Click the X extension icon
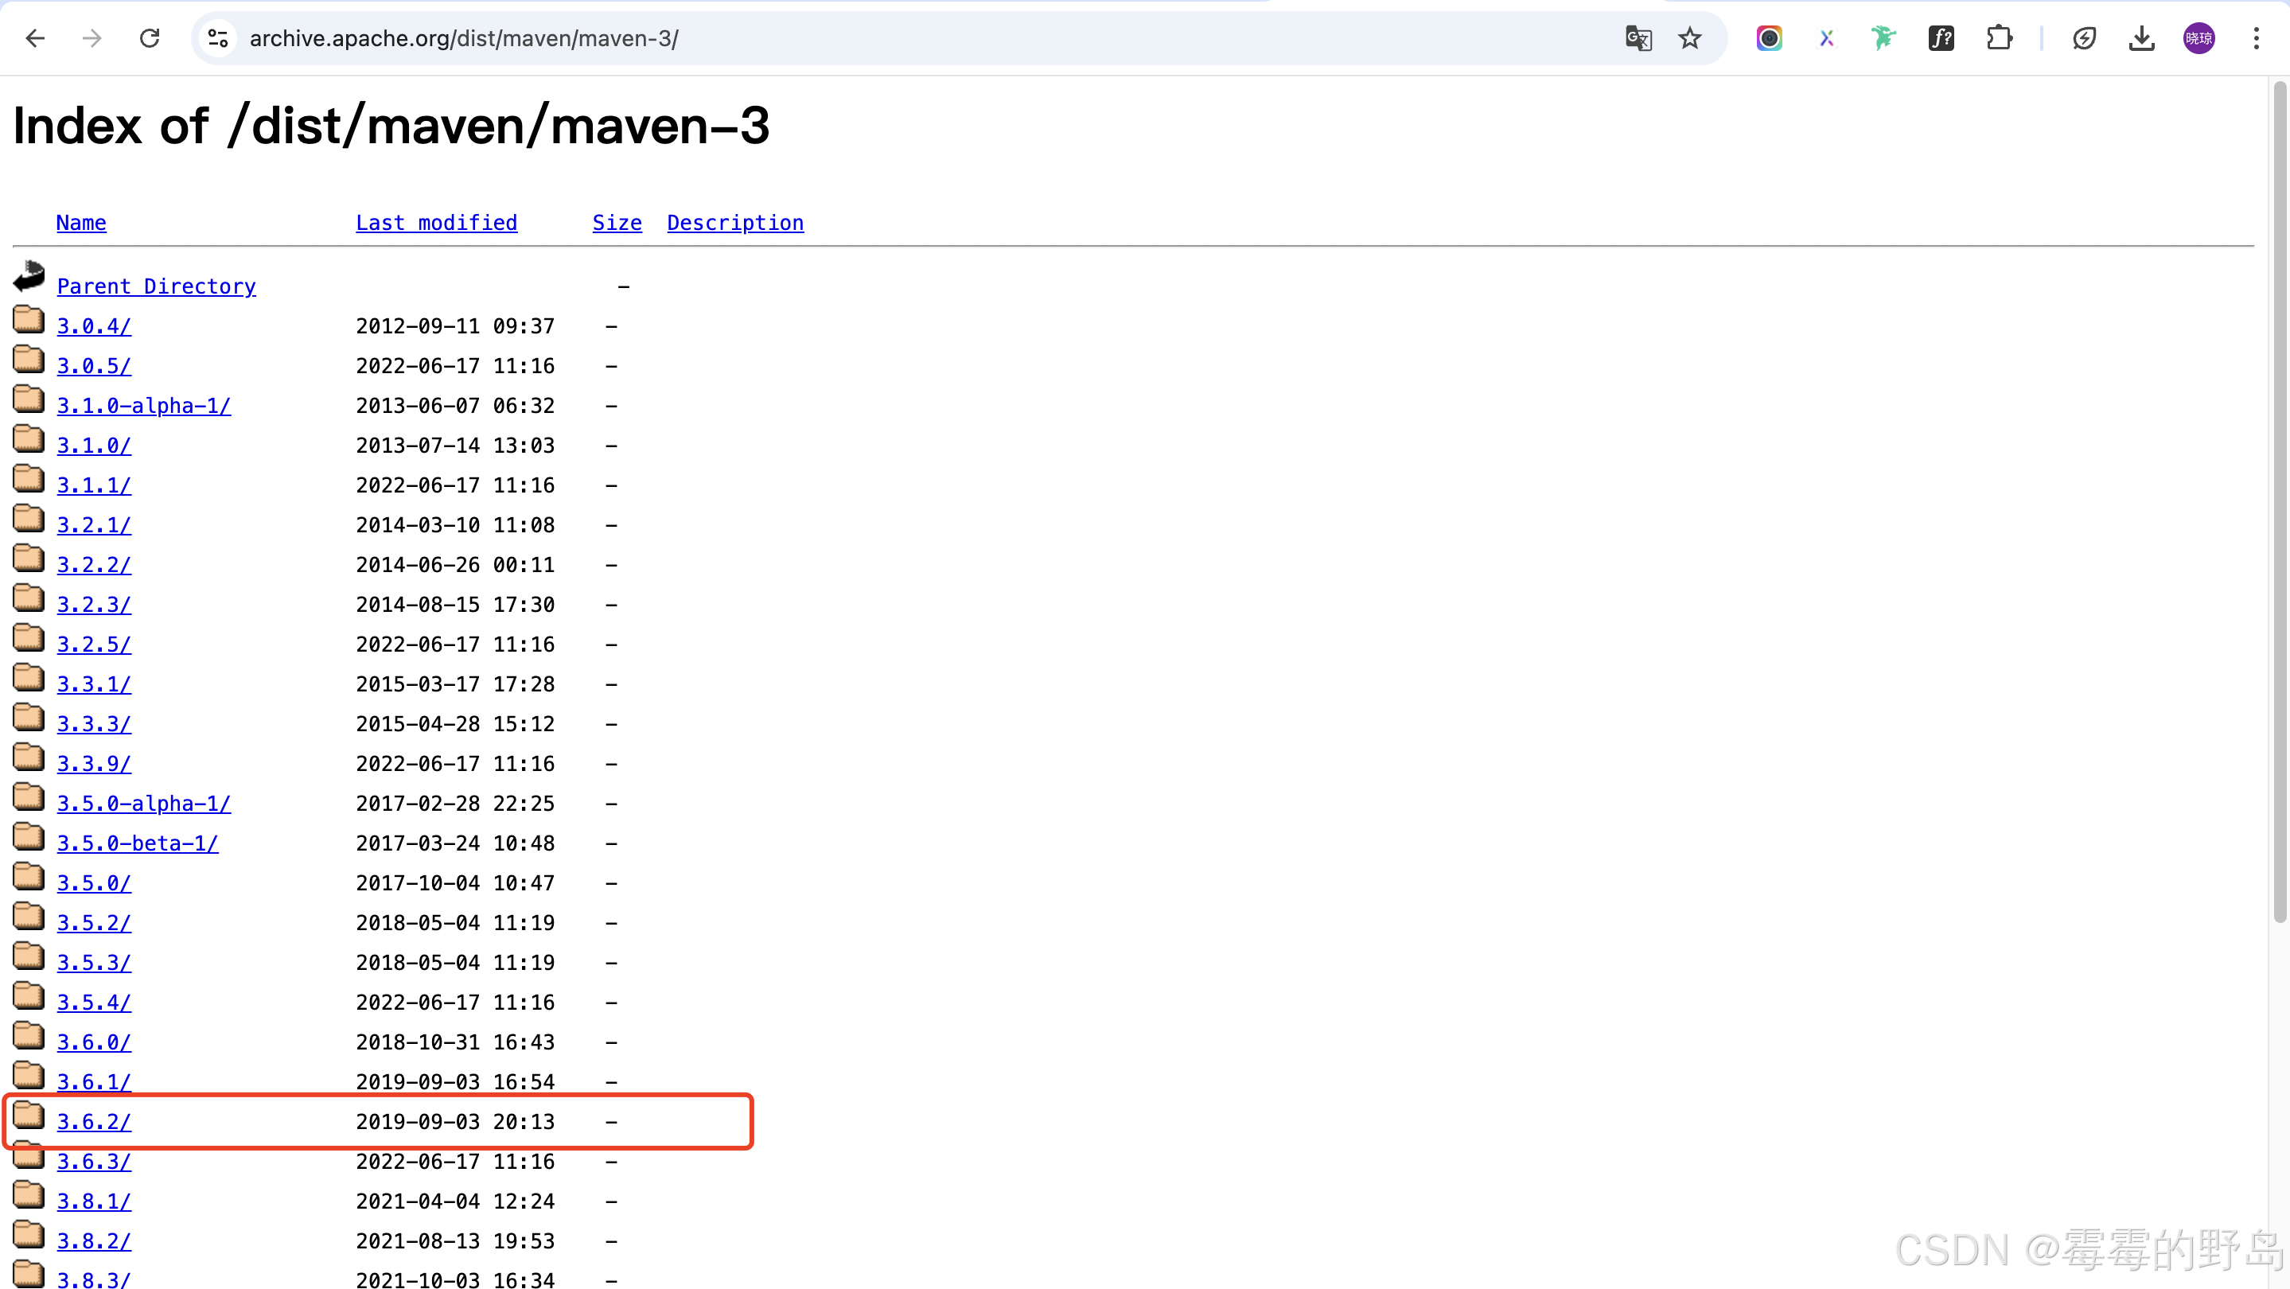The height and width of the screenshot is (1289, 2290). click(1827, 38)
